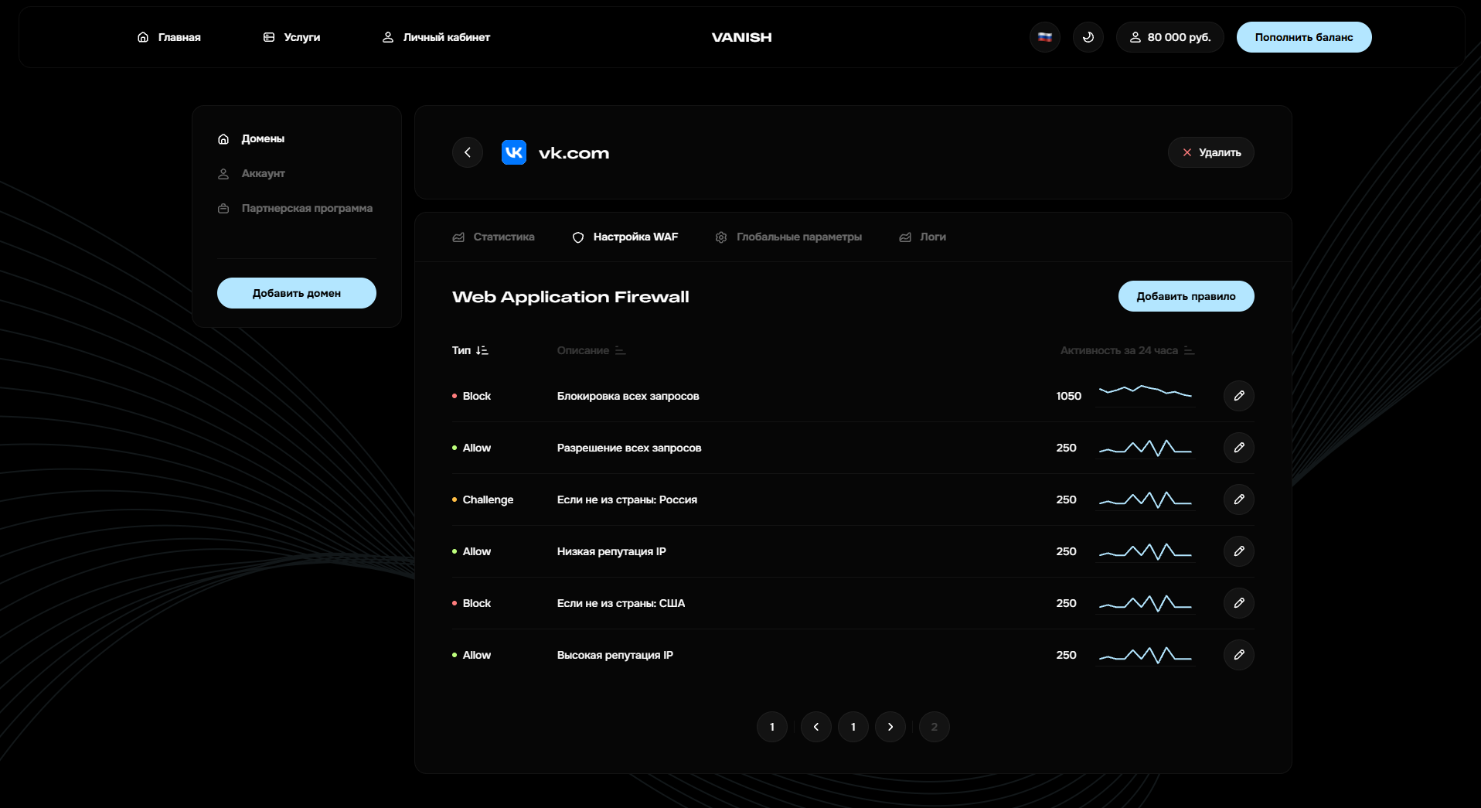The image size is (1481, 808).
Task: Click the Партнерская программа bag icon
Action: point(223,208)
